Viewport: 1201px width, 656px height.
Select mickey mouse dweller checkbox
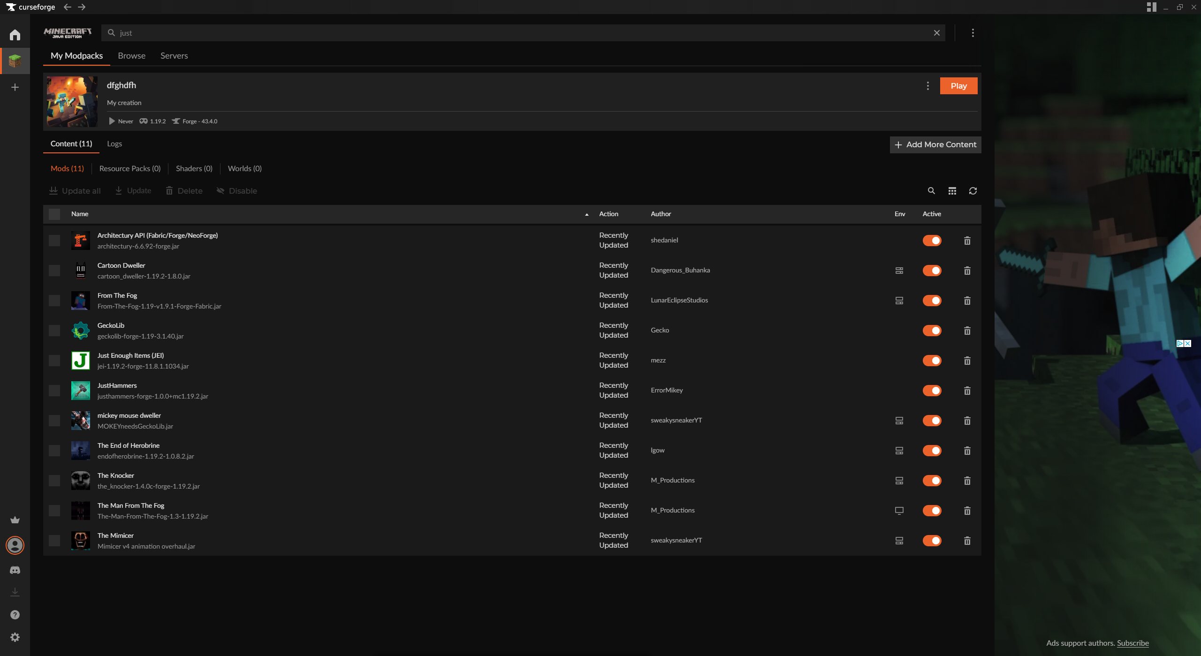[54, 421]
